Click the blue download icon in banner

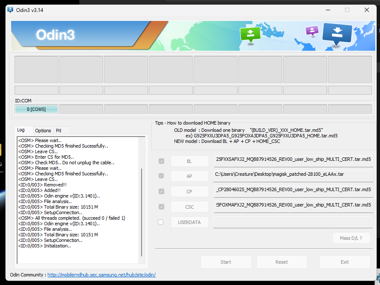tap(337, 34)
